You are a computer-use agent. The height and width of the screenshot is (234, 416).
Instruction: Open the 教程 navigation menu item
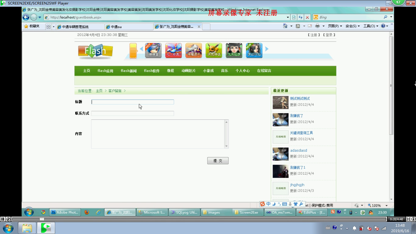tap(171, 71)
